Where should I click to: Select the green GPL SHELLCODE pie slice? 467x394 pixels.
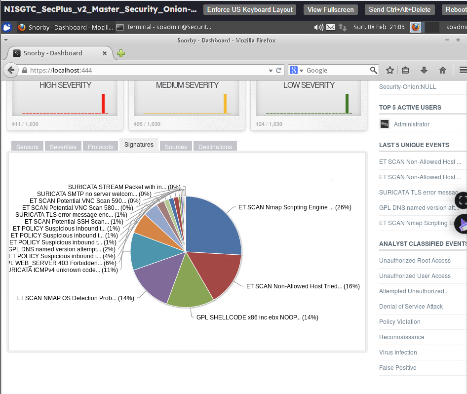pos(190,284)
